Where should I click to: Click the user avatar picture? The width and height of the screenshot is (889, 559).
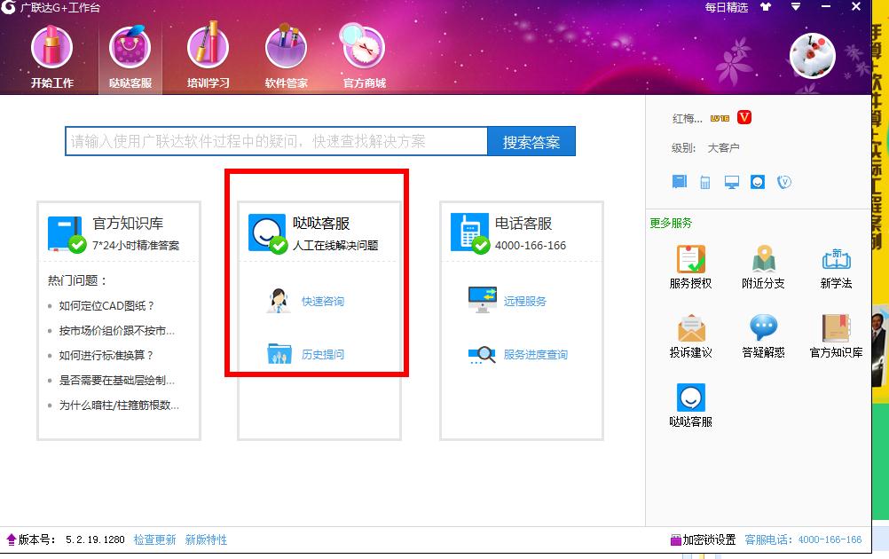[813, 56]
